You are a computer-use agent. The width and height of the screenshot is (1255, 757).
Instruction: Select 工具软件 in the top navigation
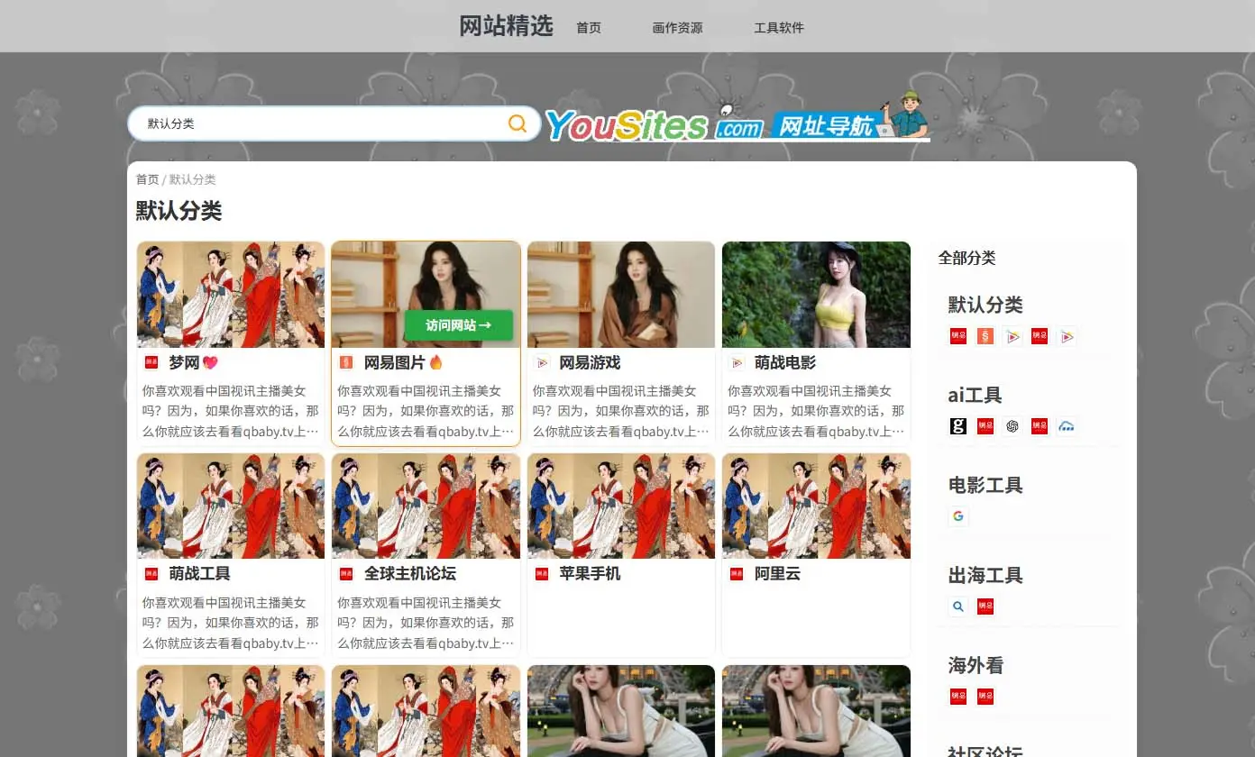[x=779, y=28]
